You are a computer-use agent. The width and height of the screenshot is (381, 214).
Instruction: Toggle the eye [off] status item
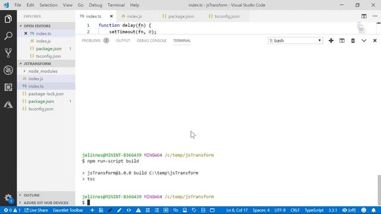[x=349, y=210]
